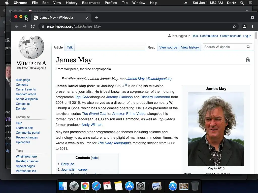
Task: Open James May (disambiguation) link
Action: (x=149, y=79)
